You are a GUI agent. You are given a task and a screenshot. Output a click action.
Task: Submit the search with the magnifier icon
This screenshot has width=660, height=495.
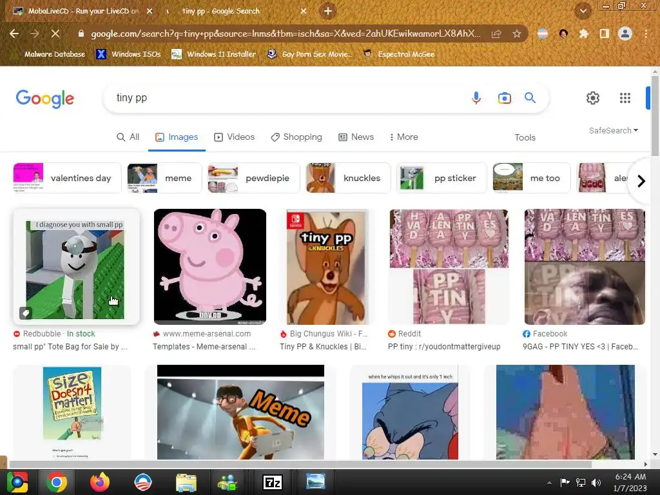click(530, 98)
